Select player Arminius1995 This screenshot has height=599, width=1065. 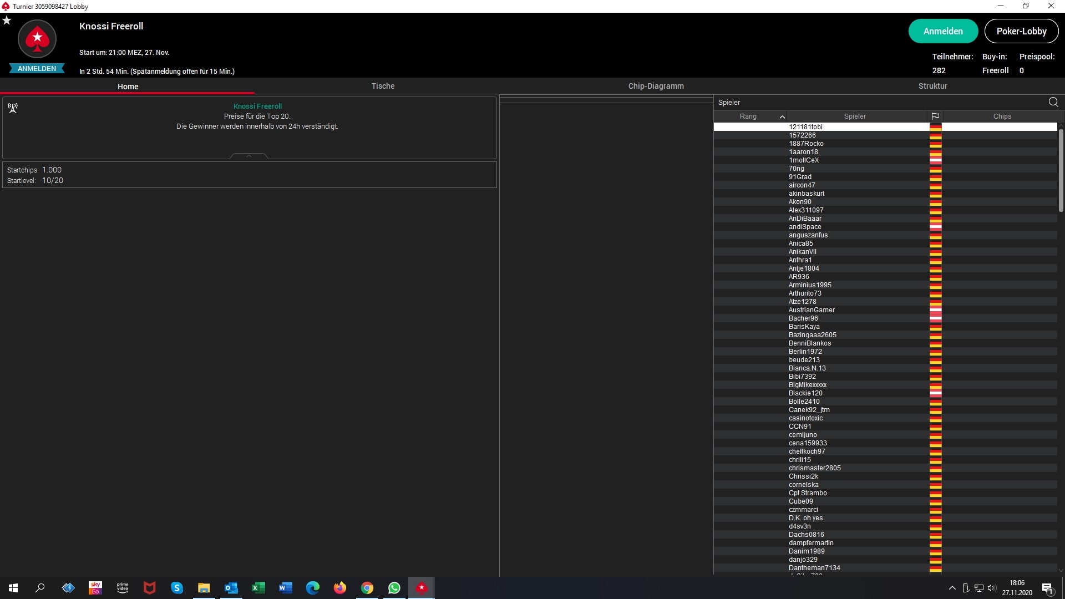click(x=885, y=285)
